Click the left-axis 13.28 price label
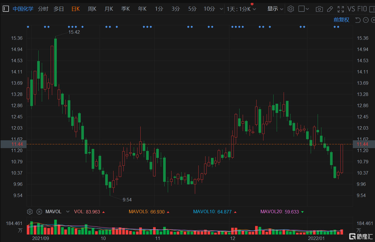 pyautogui.click(x=17, y=94)
